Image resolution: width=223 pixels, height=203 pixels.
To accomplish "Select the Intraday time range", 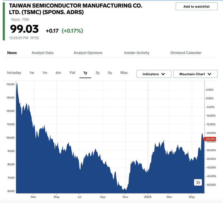I will coord(14,73).
